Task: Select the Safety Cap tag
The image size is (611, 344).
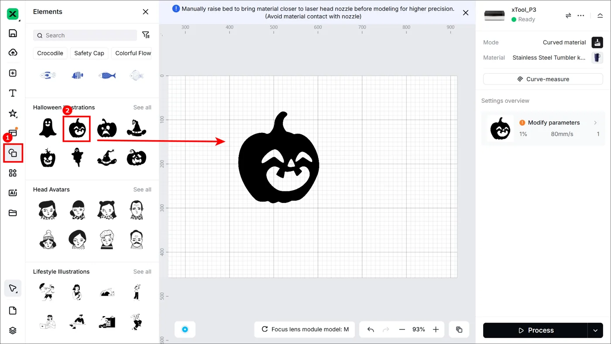Action: click(89, 53)
